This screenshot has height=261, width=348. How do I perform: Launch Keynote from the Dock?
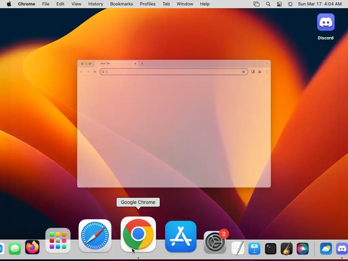point(254,248)
